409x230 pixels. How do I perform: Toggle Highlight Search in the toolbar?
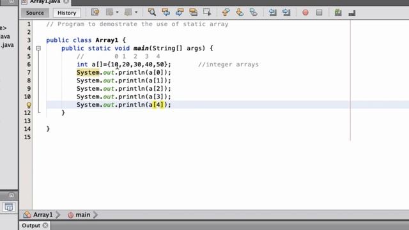pos(193,12)
